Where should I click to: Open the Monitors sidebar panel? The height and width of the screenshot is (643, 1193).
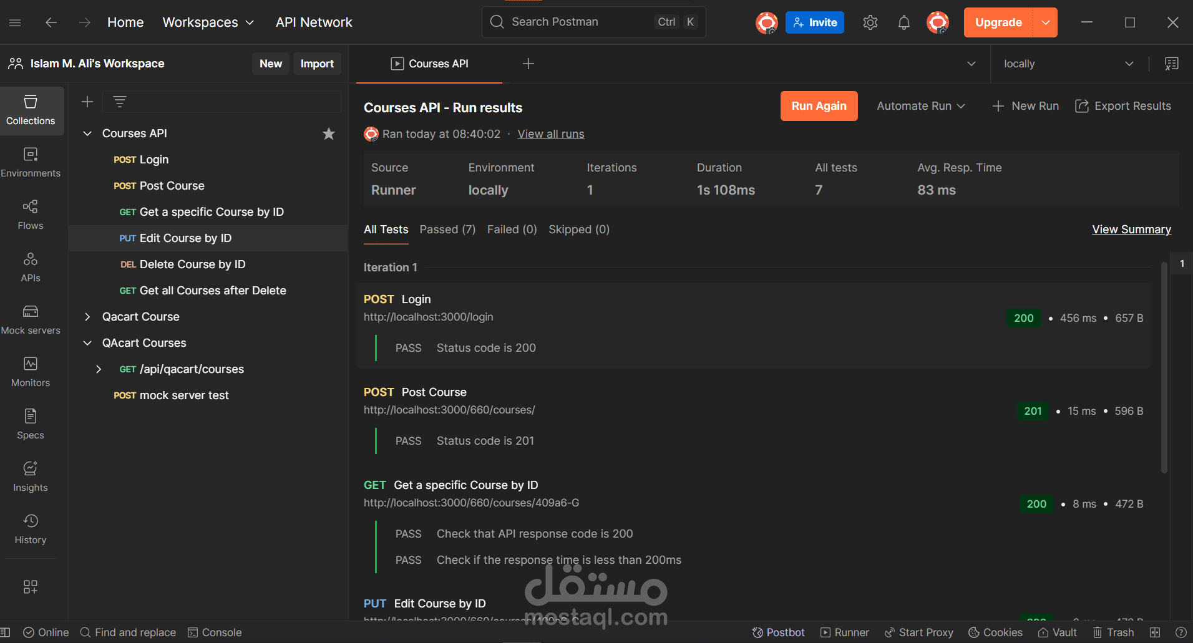point(31,372)
